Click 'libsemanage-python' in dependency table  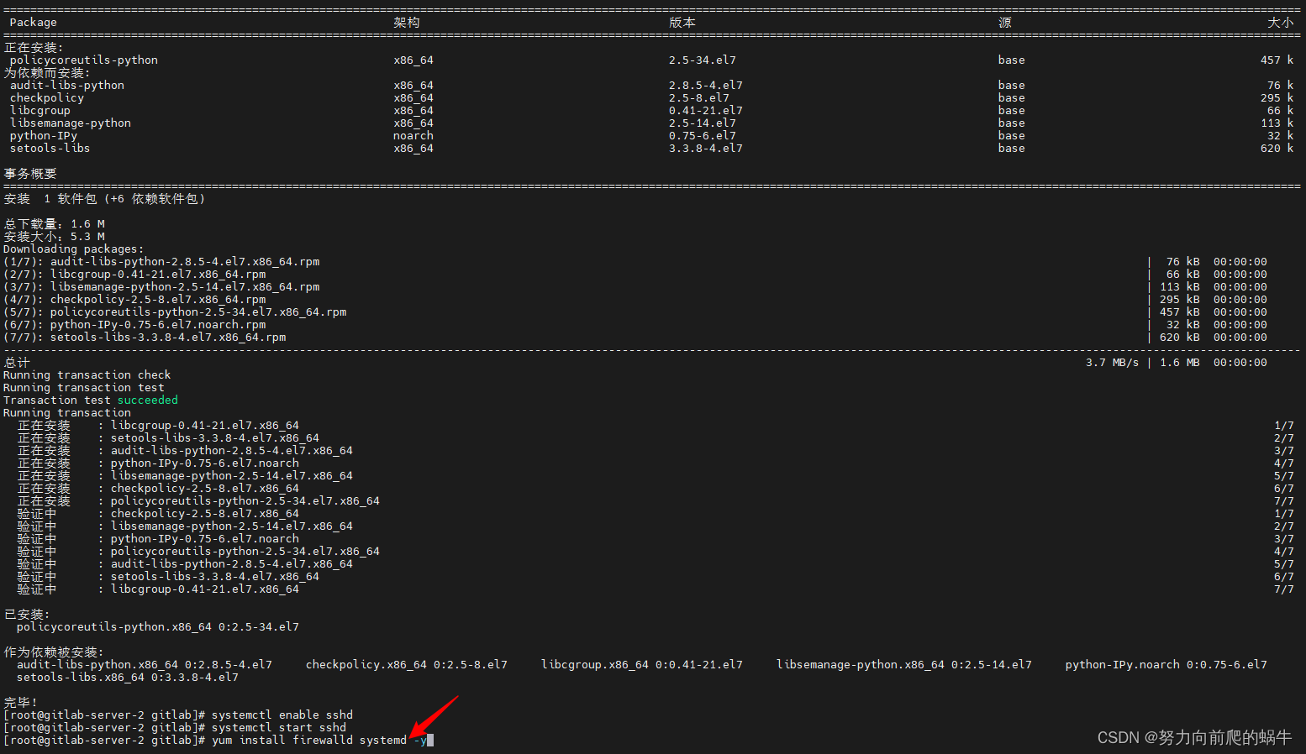tap(71, 123)
